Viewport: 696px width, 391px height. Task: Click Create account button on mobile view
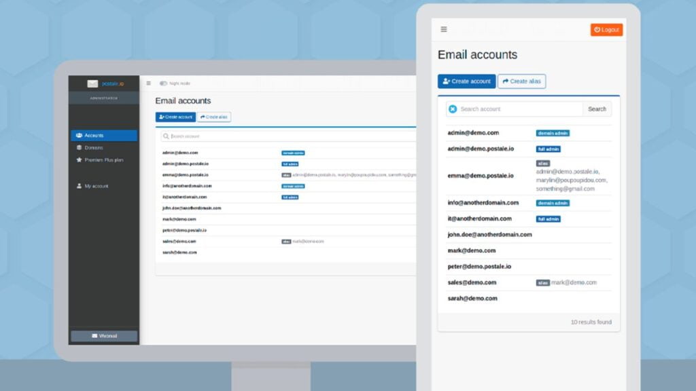point(466,81)
